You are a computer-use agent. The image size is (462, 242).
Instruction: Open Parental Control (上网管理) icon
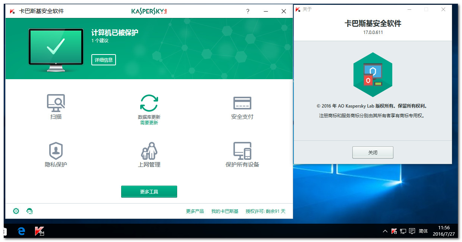click(x=149, y=151)
